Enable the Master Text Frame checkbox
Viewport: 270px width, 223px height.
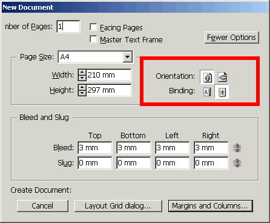point(93,39)
